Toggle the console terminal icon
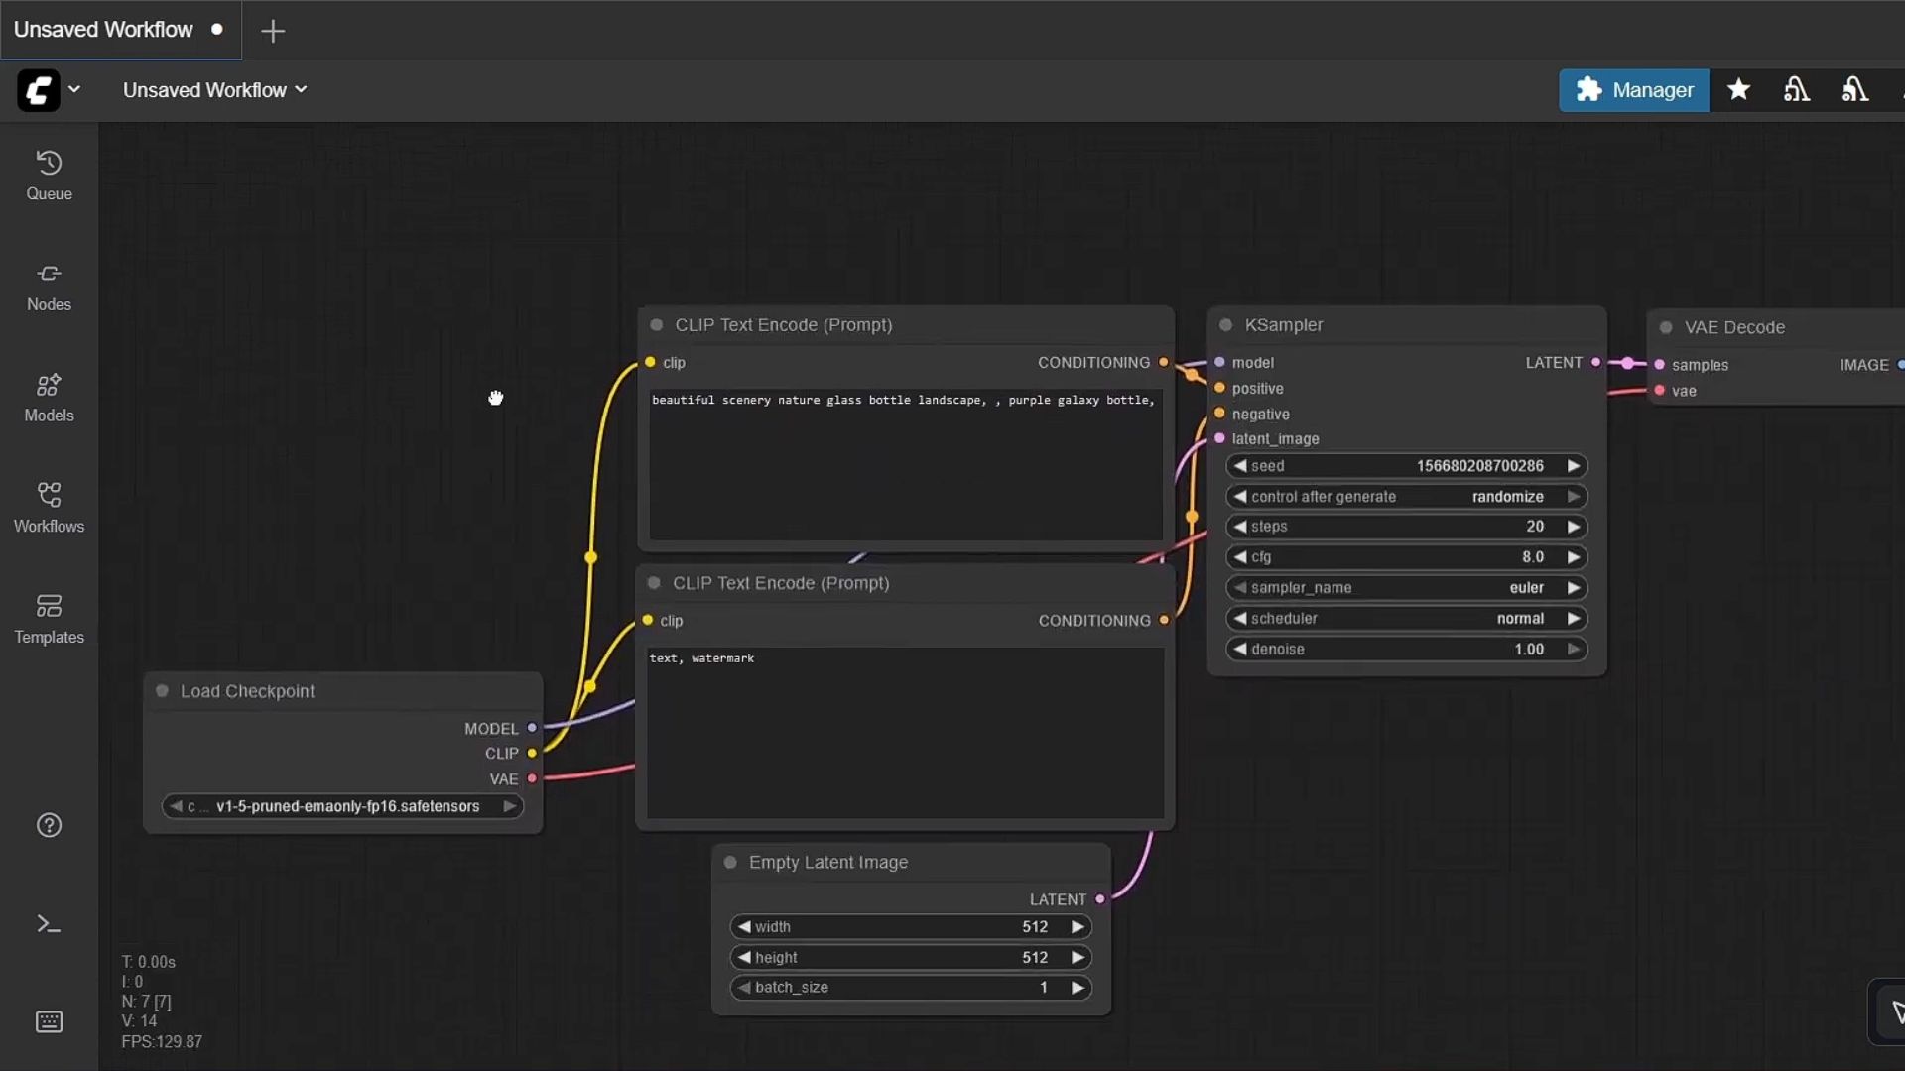This screenshot has width=1905, height=1071. (x=49, y=924)
